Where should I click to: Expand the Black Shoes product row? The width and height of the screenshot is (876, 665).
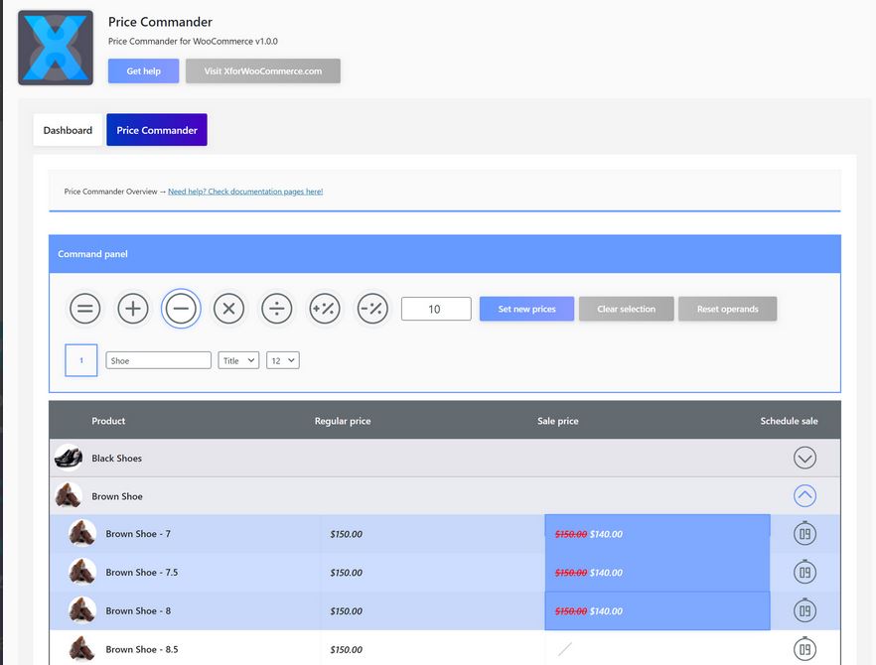(804, 458)
